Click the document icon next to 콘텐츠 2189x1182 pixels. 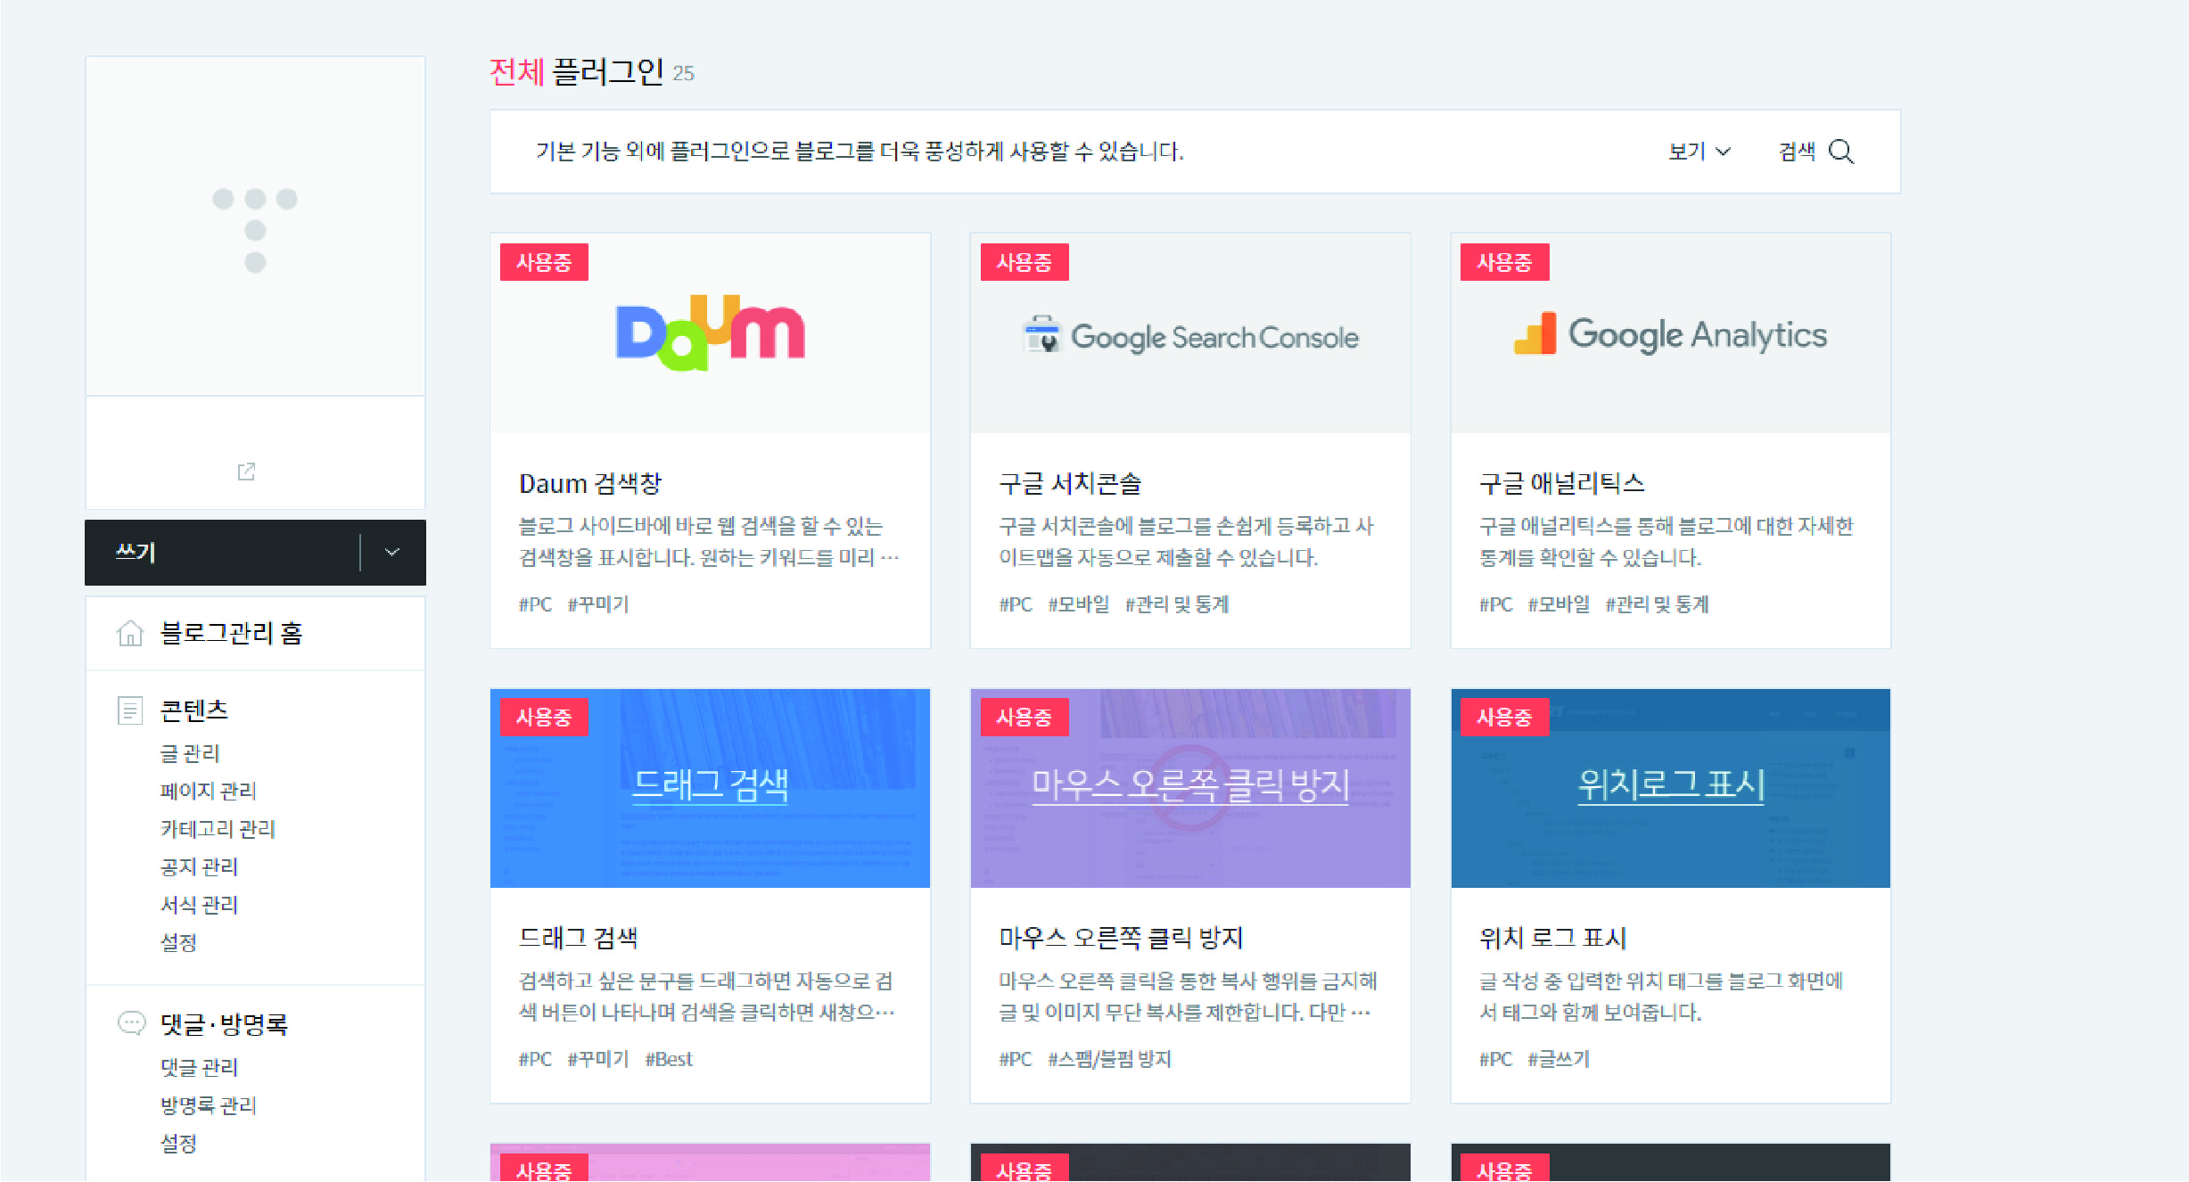tap(130, 710)
